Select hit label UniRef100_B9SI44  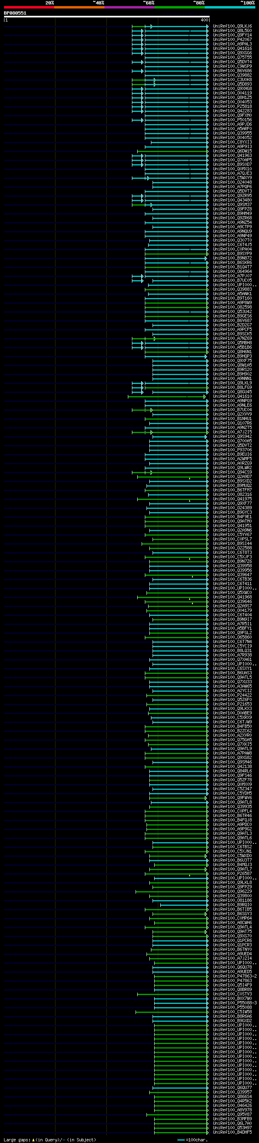point(232,544)
